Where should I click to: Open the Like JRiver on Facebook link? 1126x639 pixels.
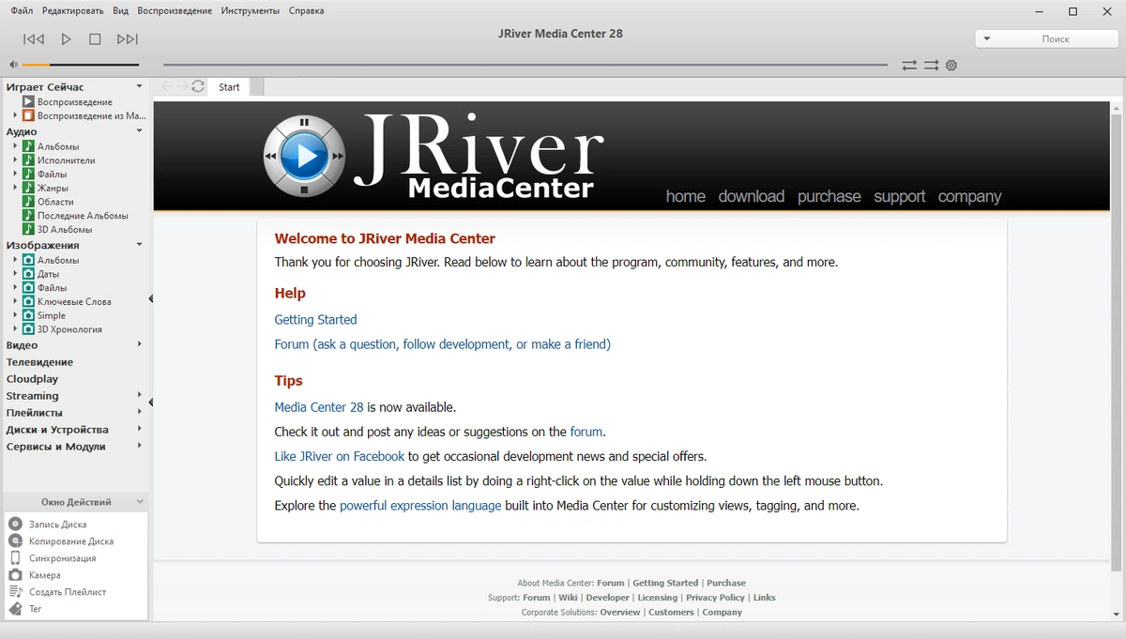coord(340,457)
